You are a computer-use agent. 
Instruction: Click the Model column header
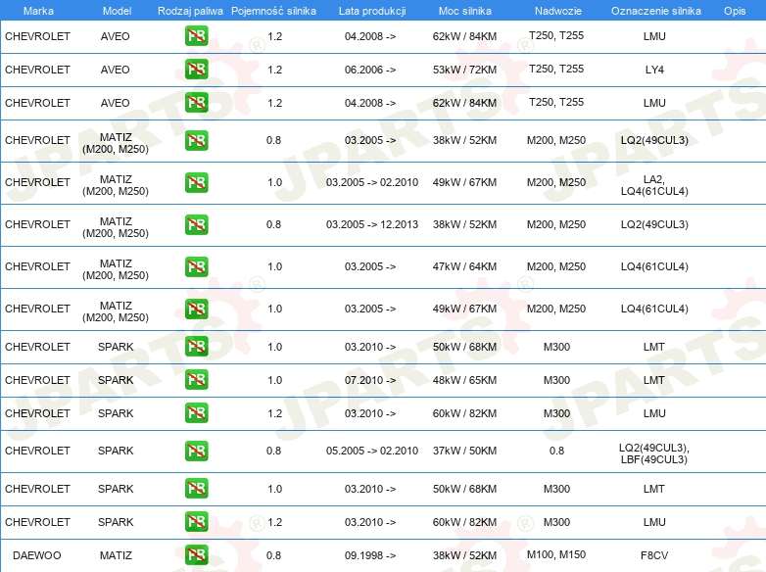(117, 11)
